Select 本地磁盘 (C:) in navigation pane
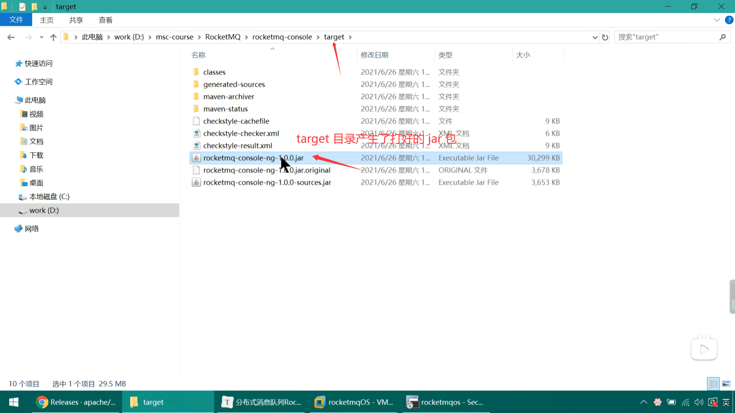The width and height of the screenshot is (735, 413). click(x=49, y=197)
